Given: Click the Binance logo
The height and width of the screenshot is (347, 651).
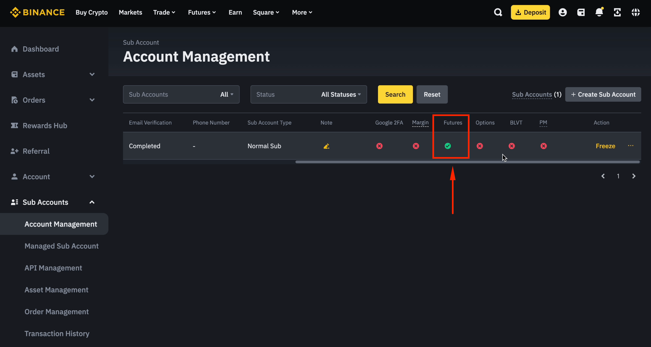Looking at the screenshot, I should click(37, 12).
